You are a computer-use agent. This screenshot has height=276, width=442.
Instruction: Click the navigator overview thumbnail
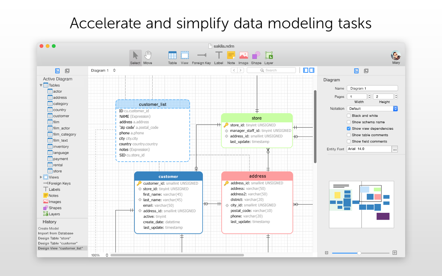362,205
